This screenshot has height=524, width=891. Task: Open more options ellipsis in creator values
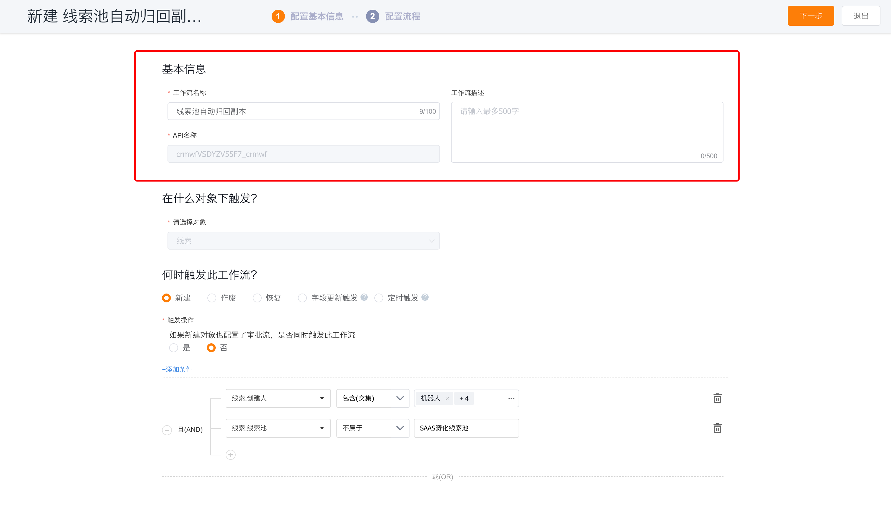511,399
